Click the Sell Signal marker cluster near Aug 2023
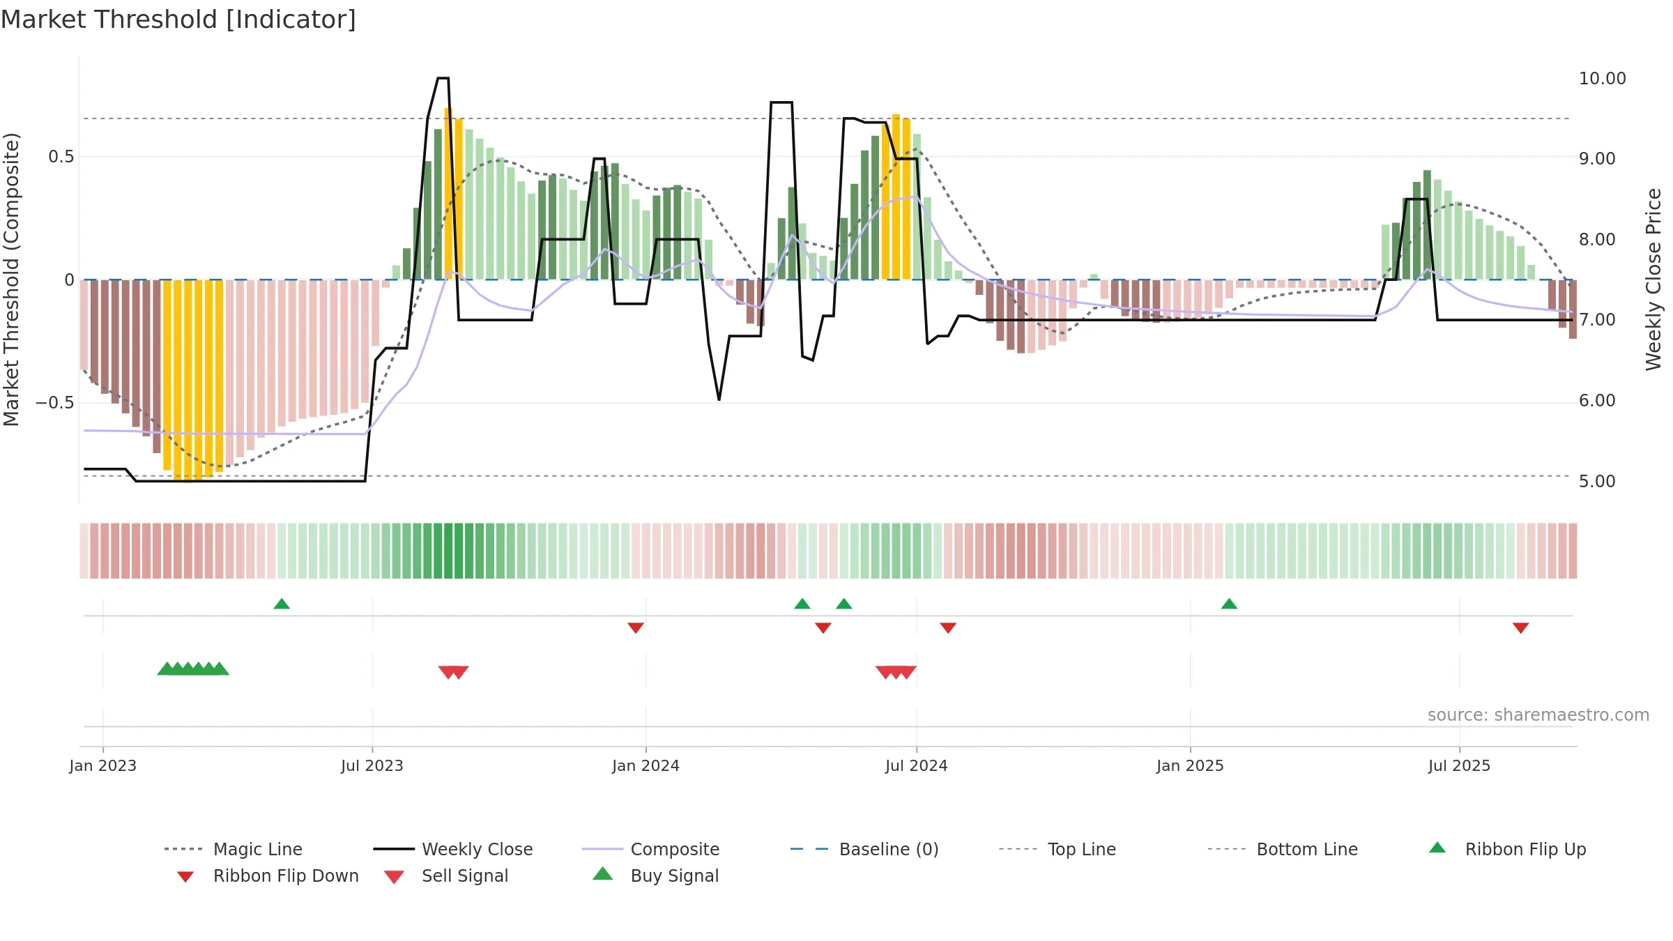 454,672
